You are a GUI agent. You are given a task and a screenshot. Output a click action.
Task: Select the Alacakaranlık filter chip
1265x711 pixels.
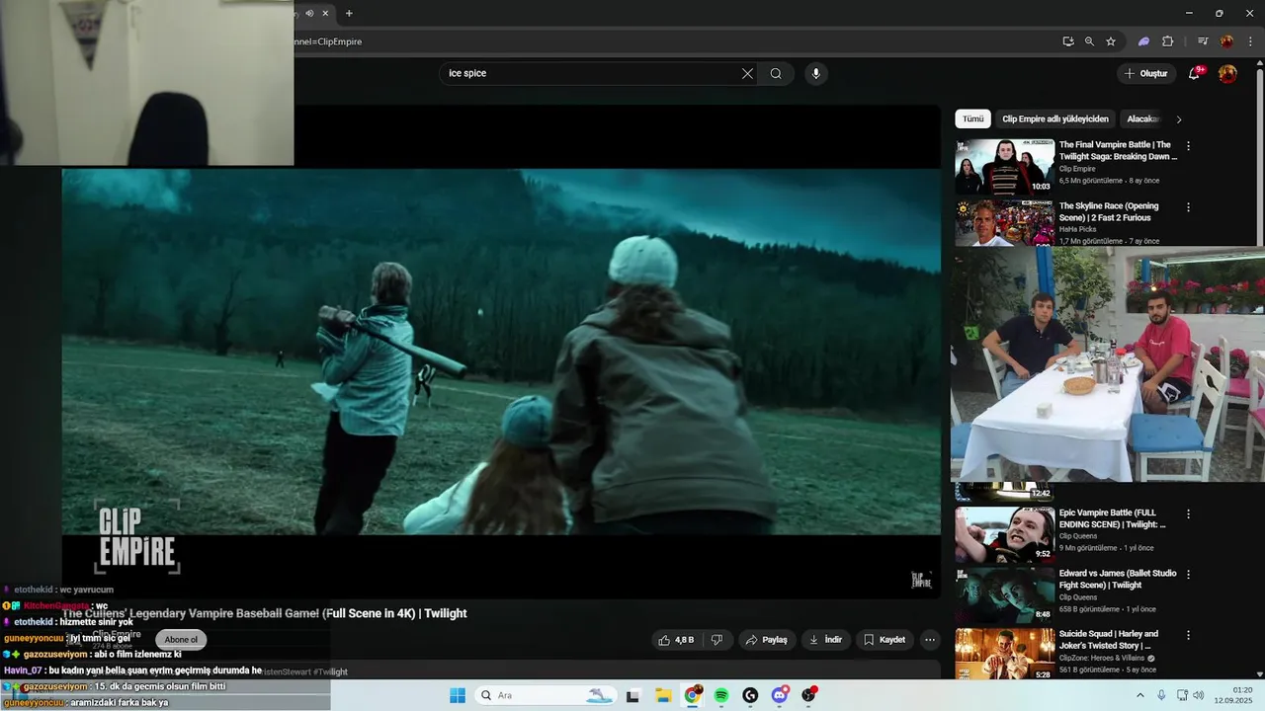coord(1143,118)
